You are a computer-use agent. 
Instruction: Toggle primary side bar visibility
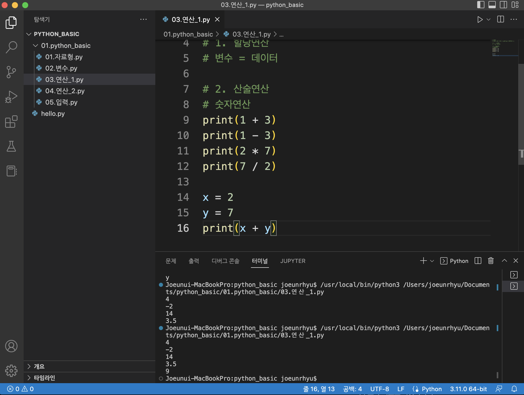point(481,5)
